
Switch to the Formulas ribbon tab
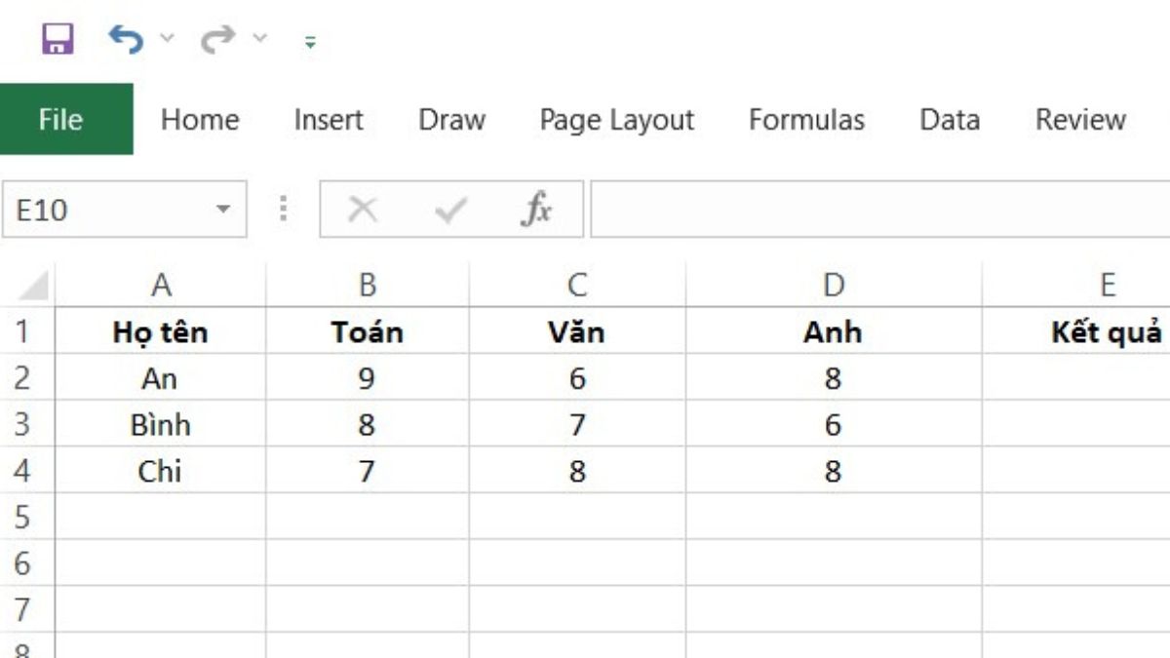(806, 120)
